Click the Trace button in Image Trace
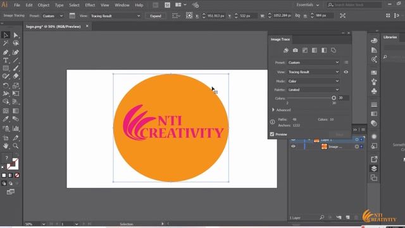405x228 pixels. [340, 134]
